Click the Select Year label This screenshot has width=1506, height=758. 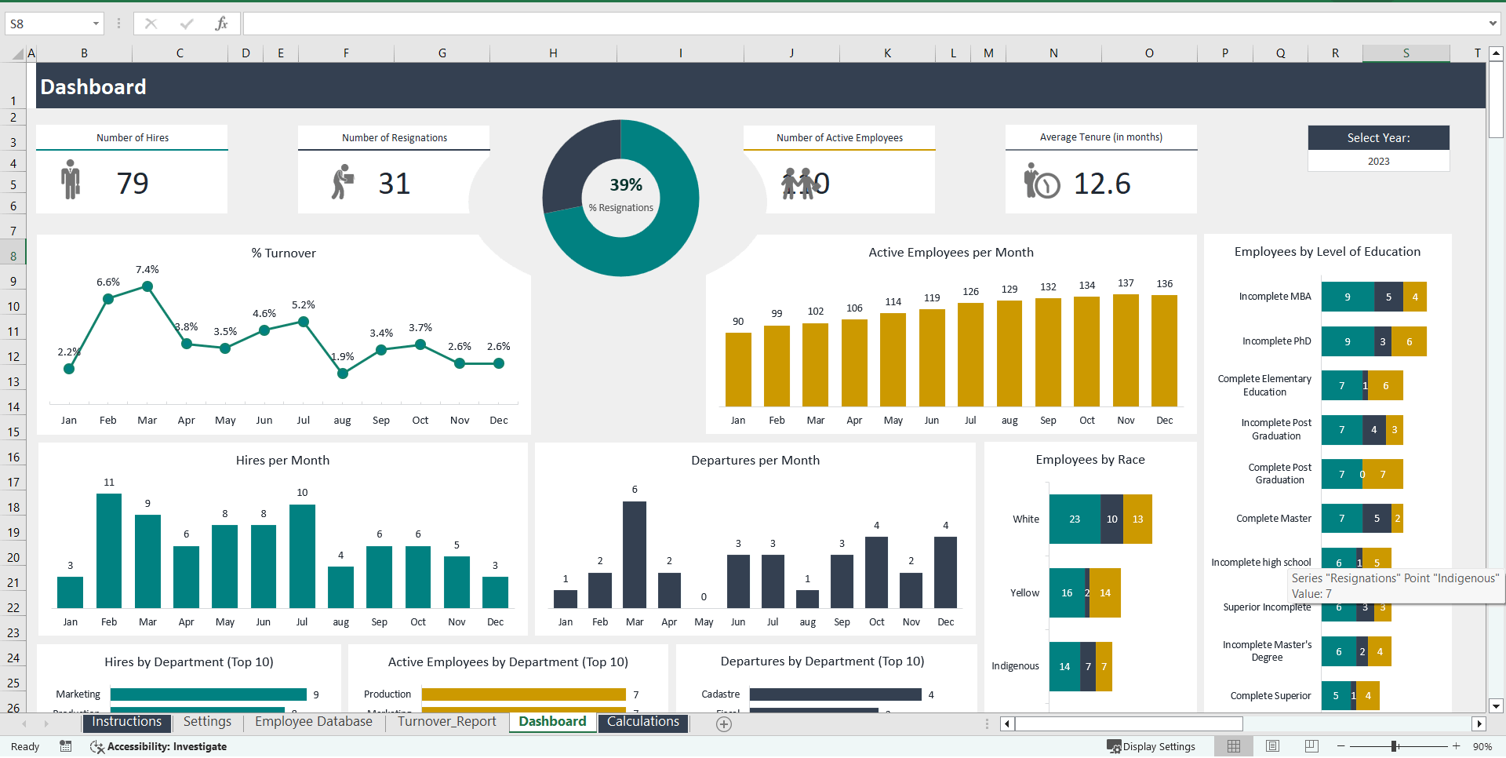1378,137
